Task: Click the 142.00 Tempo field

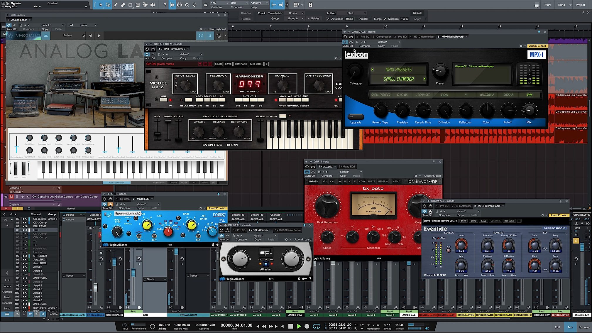Action: click(x=400, y=325)
